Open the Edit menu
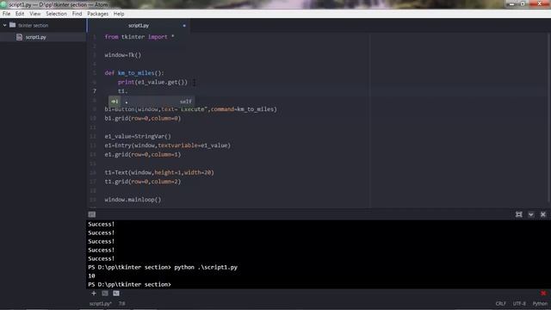The height and width of the screenshot is (310, 551). pos(20,14)
